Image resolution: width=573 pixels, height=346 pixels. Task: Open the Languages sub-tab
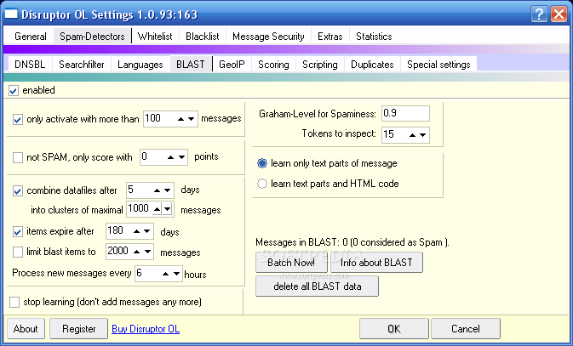pos(140,65)
